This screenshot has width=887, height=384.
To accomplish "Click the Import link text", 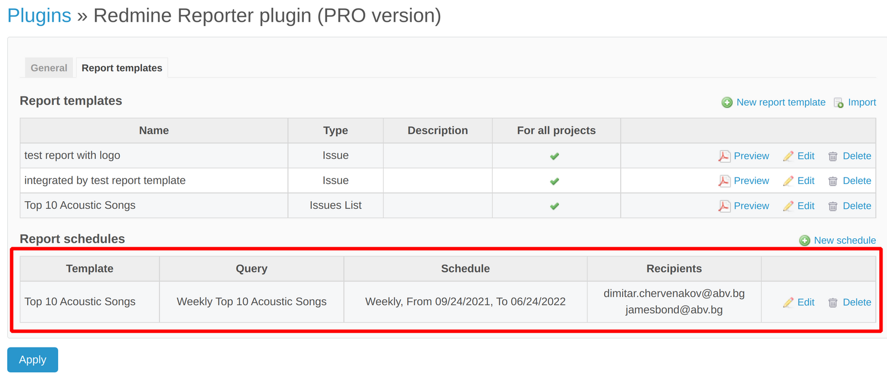I will pos(862,103).
